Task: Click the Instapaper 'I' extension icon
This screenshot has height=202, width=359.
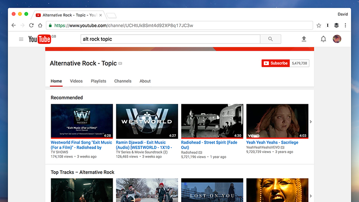Action: click(x=328, y=26)
